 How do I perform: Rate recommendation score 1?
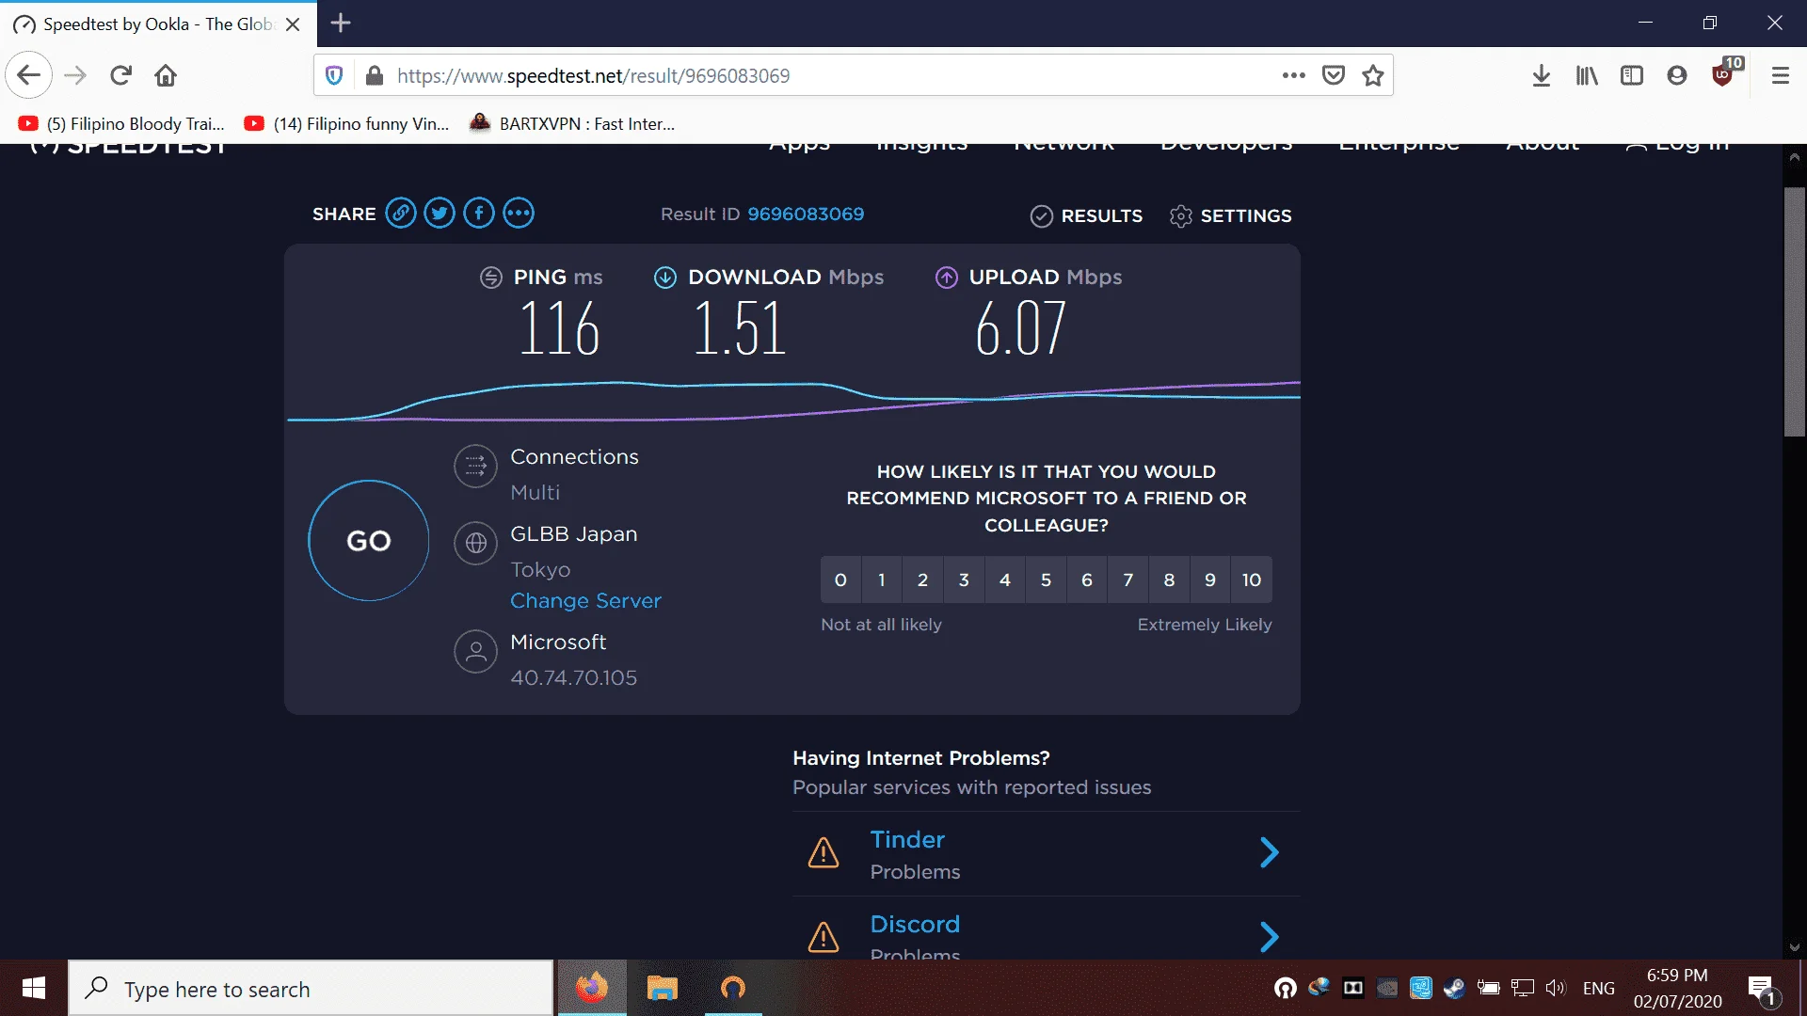[x=882, y=579]
